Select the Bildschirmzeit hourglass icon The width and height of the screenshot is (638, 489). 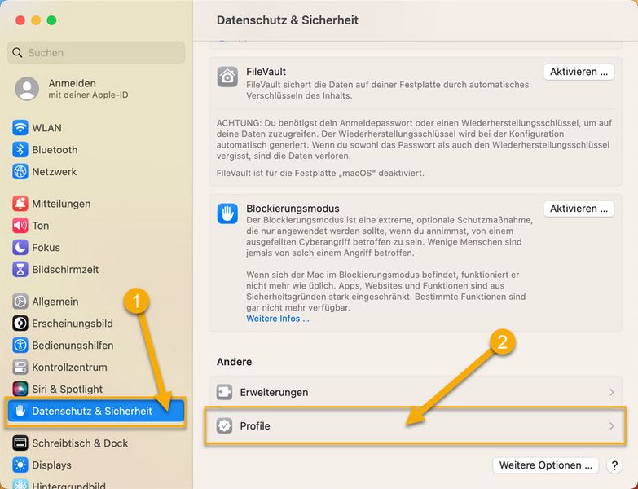tap(20, 269)
